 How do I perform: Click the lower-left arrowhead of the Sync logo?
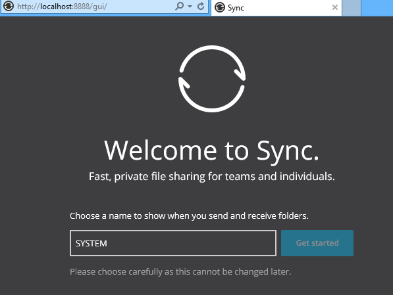tap(184, 83)
